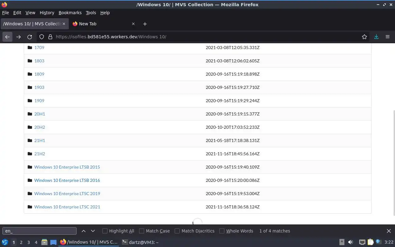Open clipboard manager tray icon
The height and width of the screenshot is (247, 395).
tap(370, 242)
